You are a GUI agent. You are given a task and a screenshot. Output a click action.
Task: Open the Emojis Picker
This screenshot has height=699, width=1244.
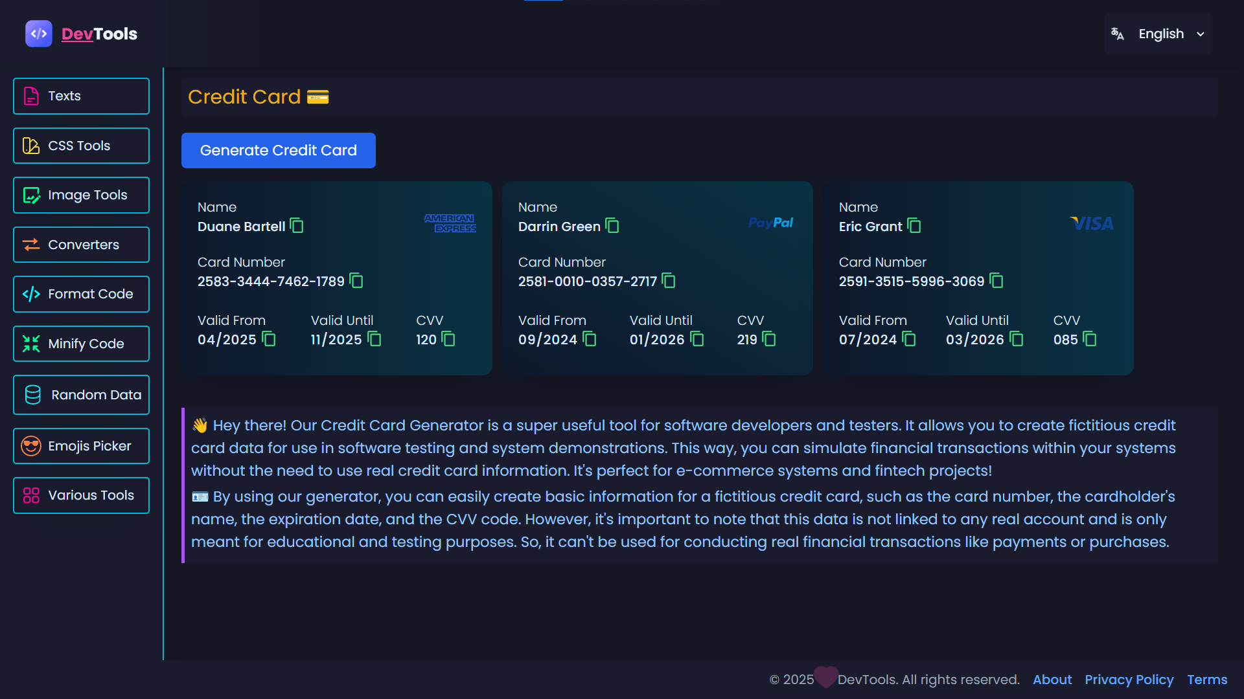(x=81, y=445)
